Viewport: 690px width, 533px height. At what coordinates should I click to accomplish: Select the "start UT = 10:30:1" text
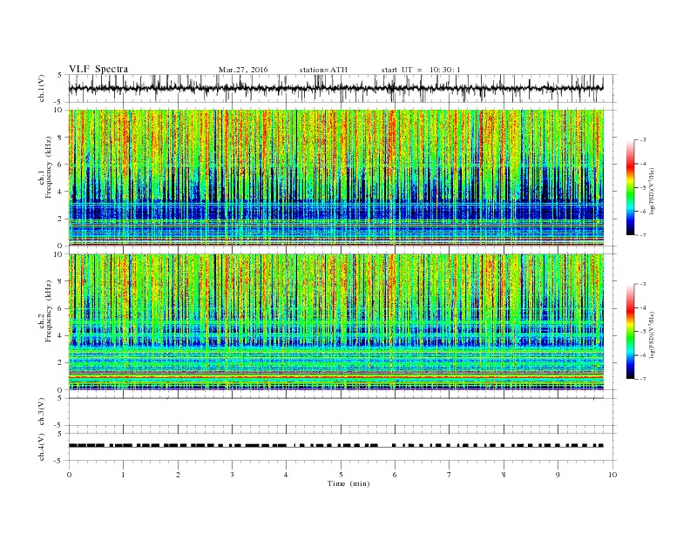point(421,70)
